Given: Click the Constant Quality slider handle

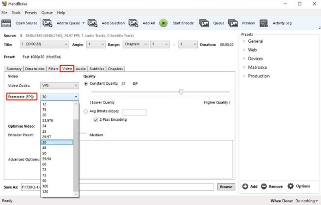Looking at the screenshot, I should click(x=181, y=92).
